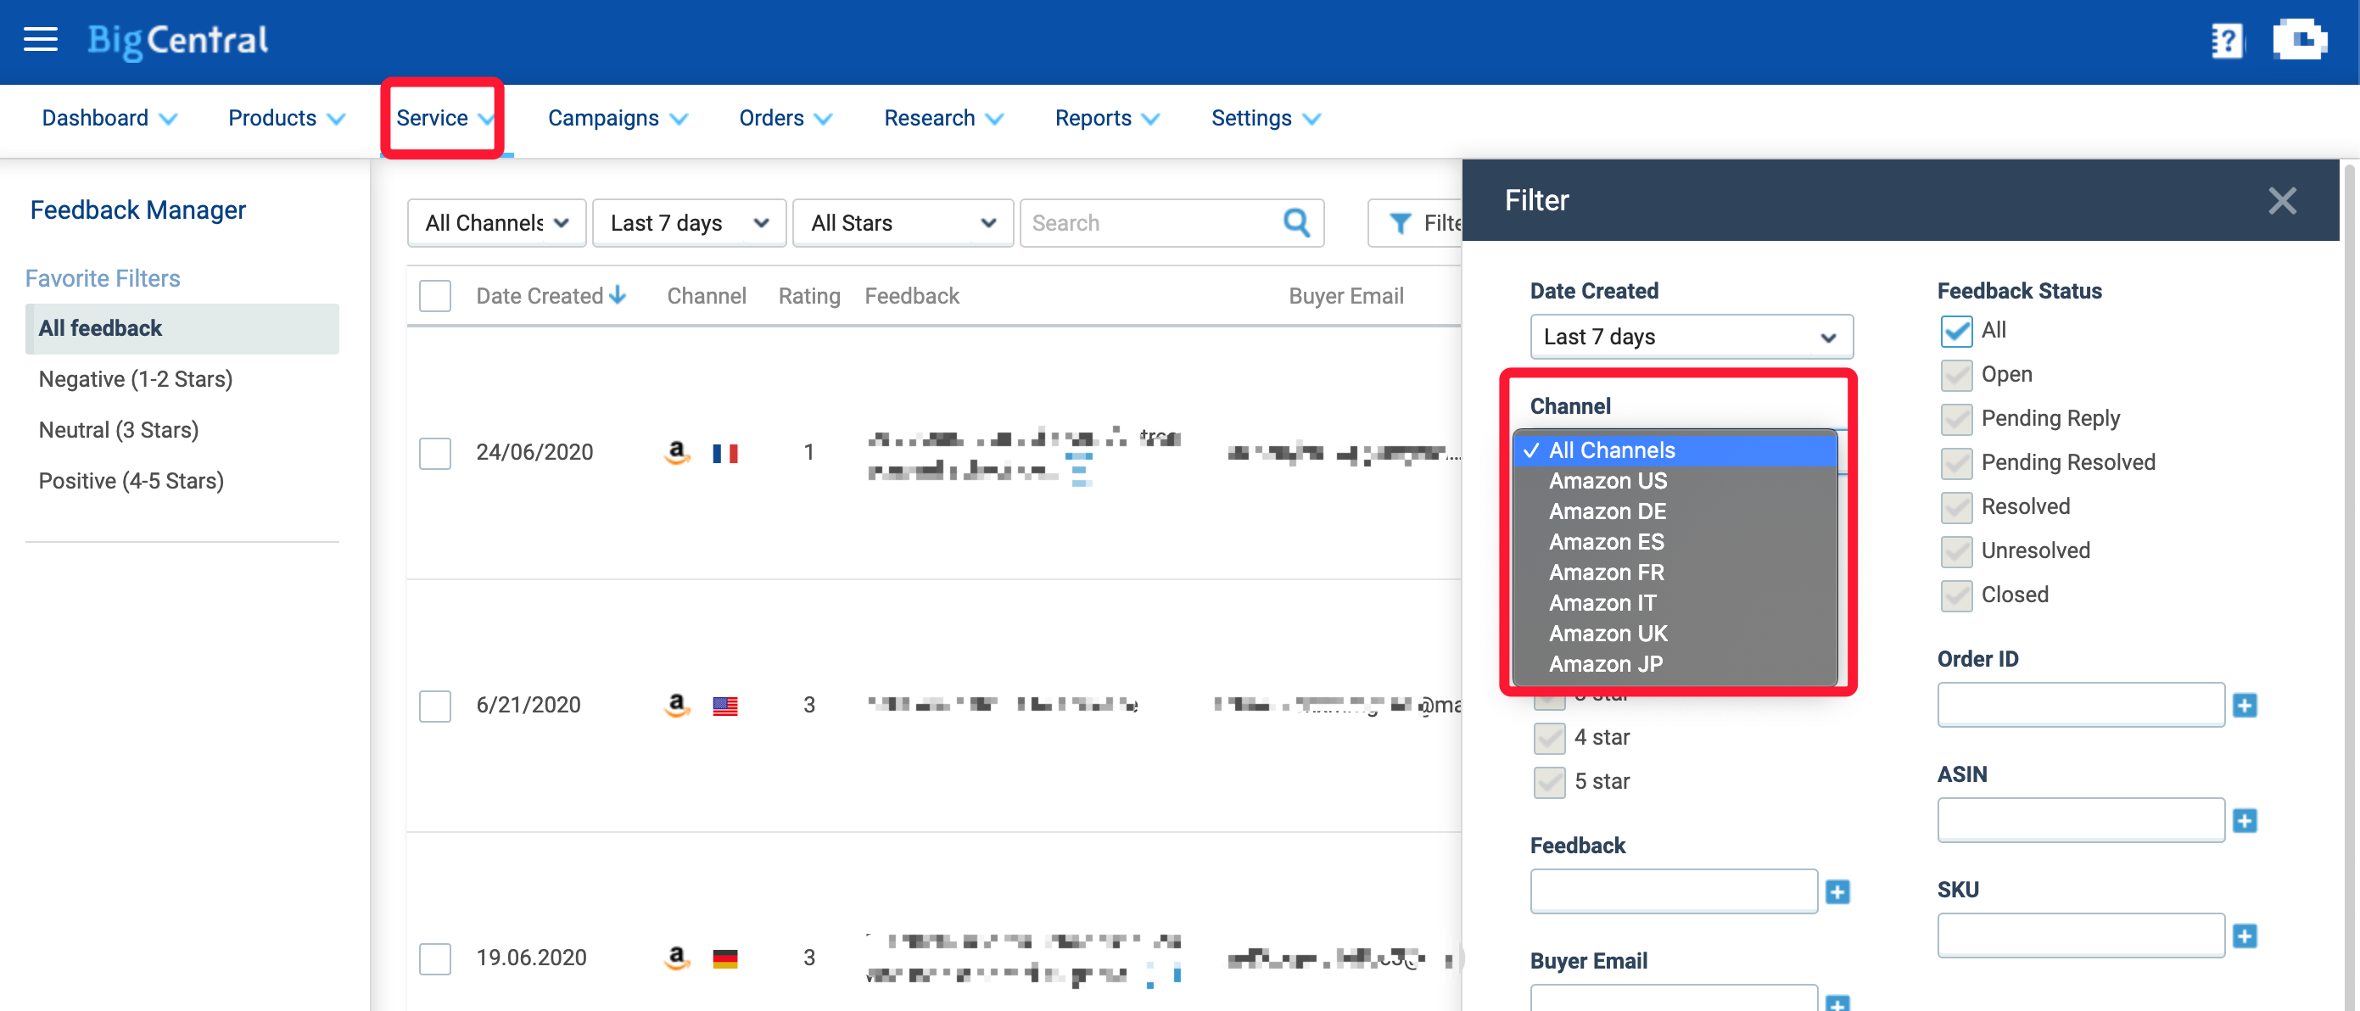
Task: Open the Research menu
Action: (943, 118)
